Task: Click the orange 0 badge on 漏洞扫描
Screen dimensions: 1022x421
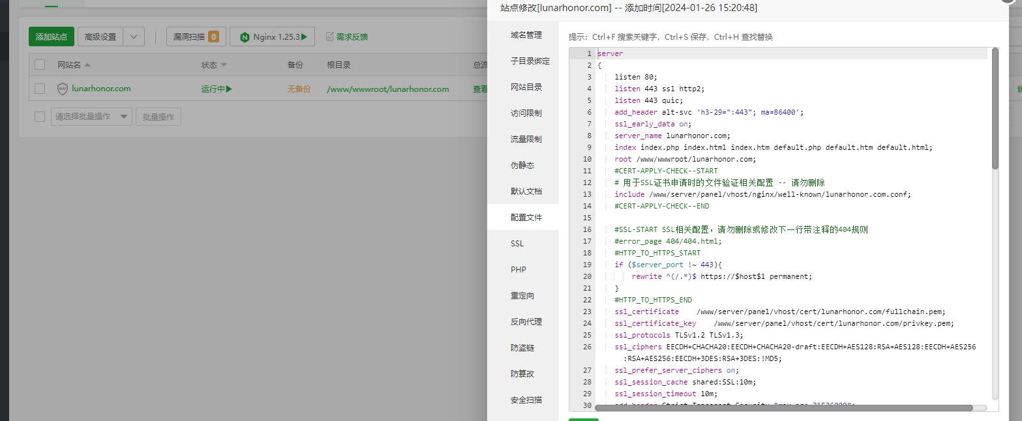Action: tap(213, 37)
